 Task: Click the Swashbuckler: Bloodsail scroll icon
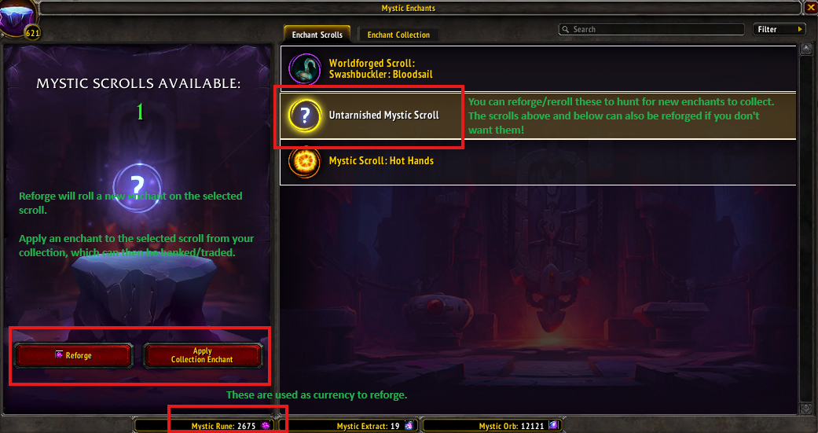point(305,68)
